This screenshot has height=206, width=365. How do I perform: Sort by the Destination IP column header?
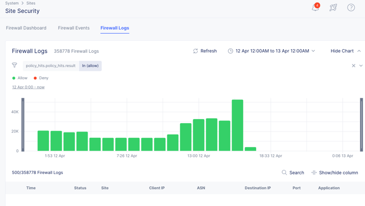tap(258, 188)
